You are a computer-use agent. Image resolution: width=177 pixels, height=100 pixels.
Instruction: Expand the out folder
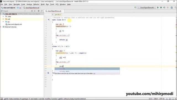point(3,19)
